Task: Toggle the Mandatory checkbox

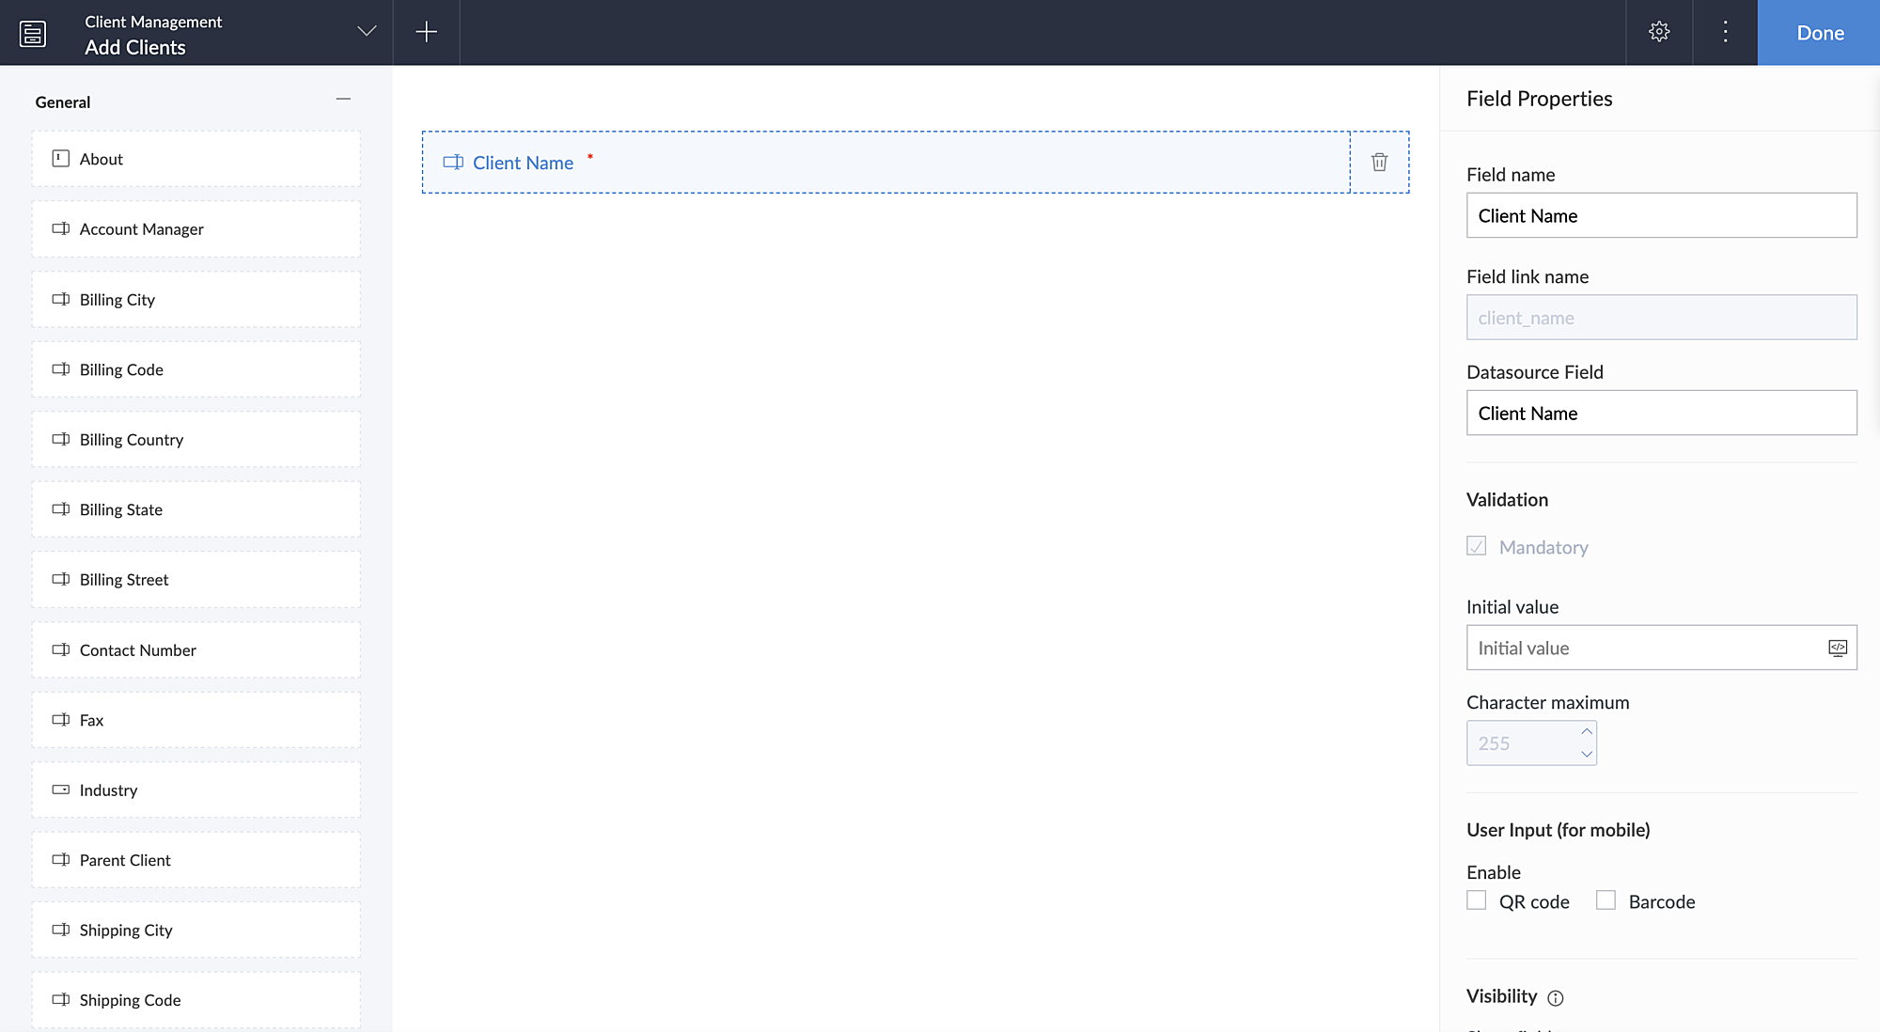Action: [x=1477, y=546]
